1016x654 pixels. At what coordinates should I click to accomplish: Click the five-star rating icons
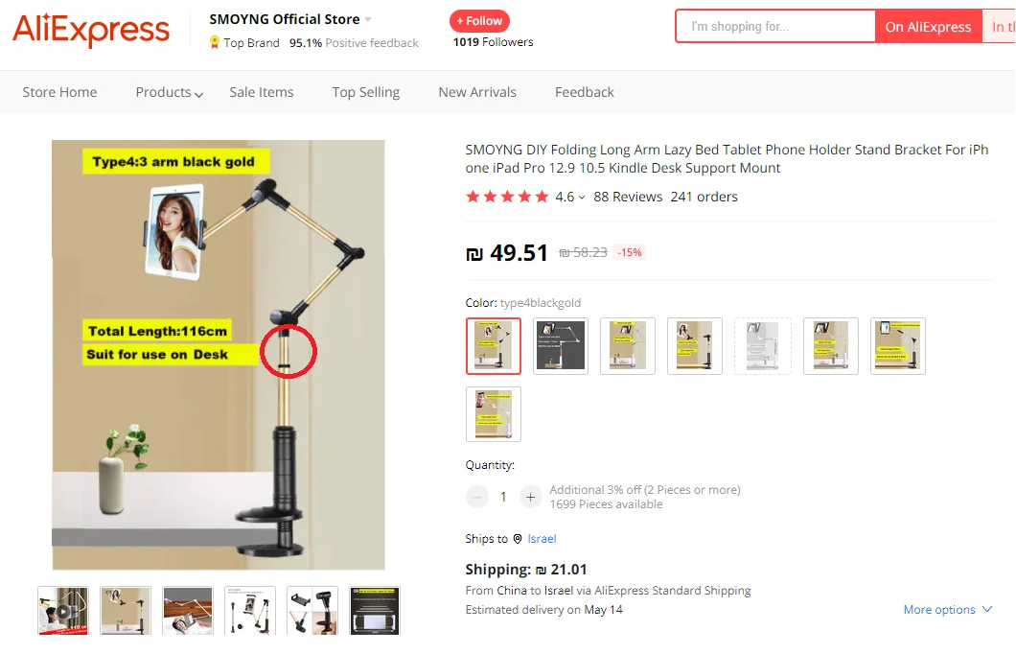[507, 197]
